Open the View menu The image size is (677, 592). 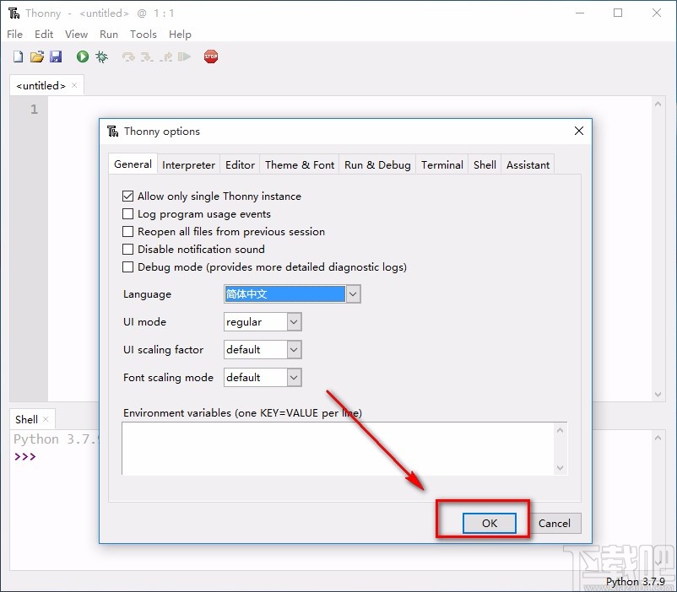pyautogui.click(x=77, y=34)
